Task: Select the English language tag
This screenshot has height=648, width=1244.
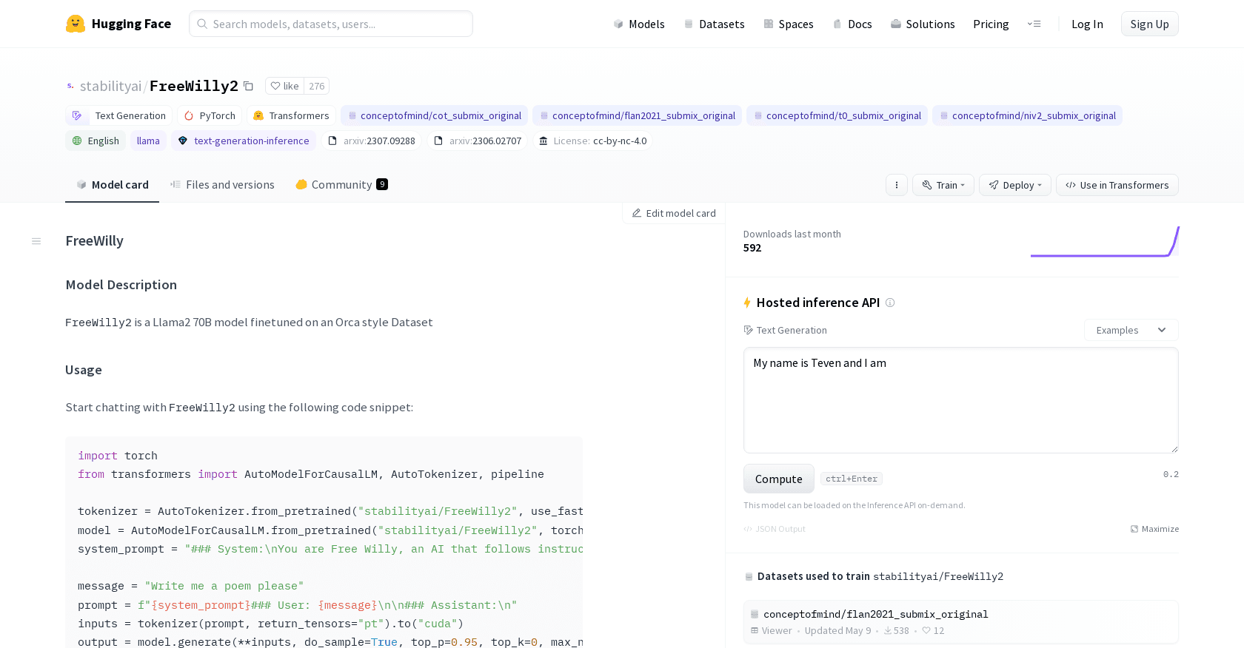Action: 96,141
